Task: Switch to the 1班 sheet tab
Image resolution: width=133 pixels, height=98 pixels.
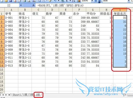Action: (x=25, y=95)
